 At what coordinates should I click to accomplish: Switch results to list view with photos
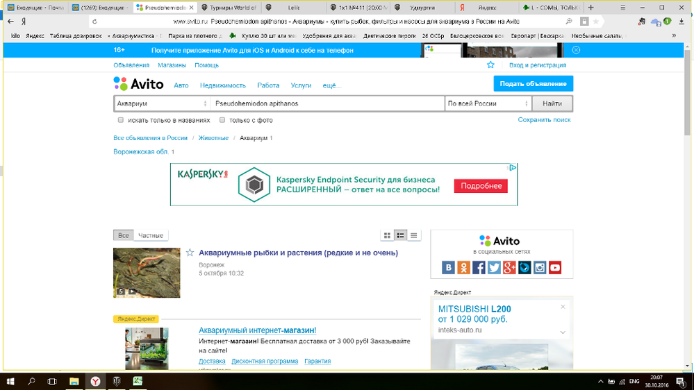(401, 235)
